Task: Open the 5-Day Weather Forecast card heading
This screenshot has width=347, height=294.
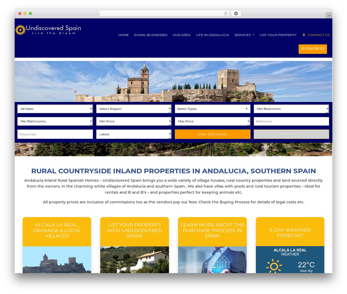Action: point(290,233)
